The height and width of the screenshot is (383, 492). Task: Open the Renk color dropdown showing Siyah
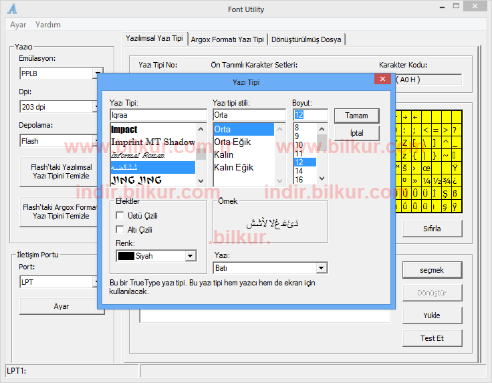tap(191, 256)
